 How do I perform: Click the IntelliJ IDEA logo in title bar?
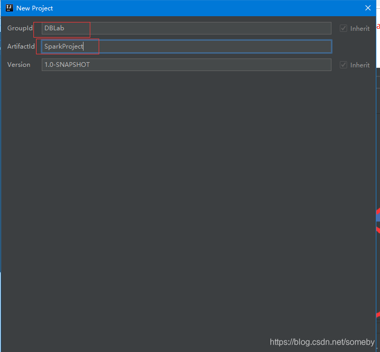(9, 8)
